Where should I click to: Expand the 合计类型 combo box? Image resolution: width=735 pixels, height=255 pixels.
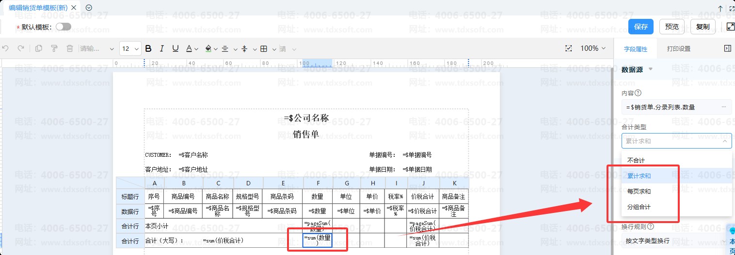coord(676,141)
